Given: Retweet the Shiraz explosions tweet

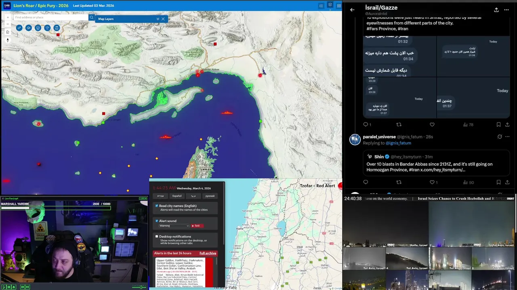Looking at the screenshot, I should [x=399, y=124].
